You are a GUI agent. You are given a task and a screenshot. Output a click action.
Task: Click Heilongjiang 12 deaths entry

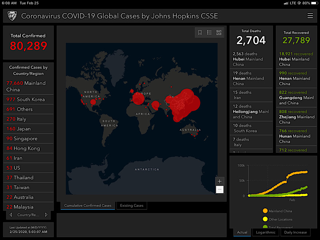(x=251, y=112)
